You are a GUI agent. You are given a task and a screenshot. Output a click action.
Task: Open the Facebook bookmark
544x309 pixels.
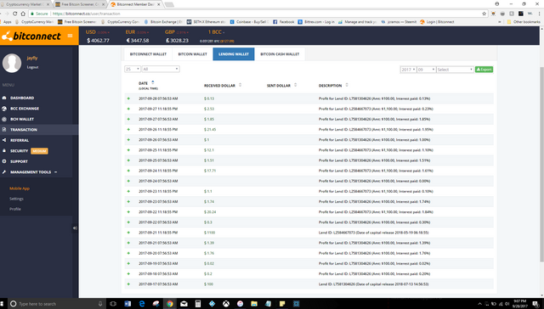[283, 22]
